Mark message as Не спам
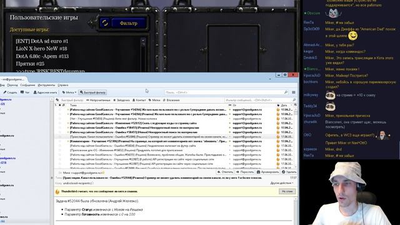 click(287, 191)
